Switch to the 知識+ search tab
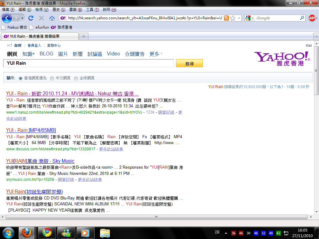 point(28,54)
